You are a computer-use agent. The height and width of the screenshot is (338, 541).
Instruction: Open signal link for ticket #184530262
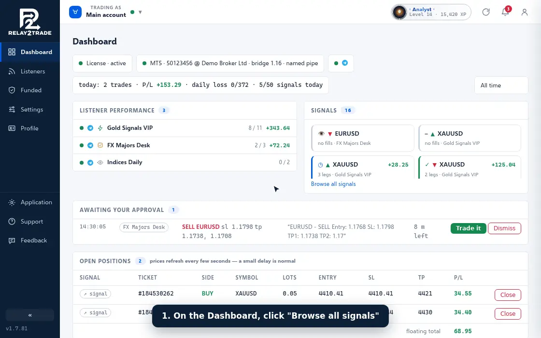tap(95, 294)
